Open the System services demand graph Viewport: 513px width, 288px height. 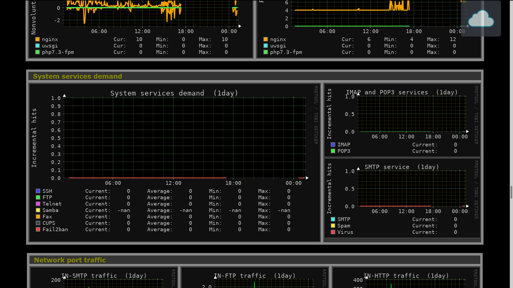pyautogui.click(x=184, y=137)
